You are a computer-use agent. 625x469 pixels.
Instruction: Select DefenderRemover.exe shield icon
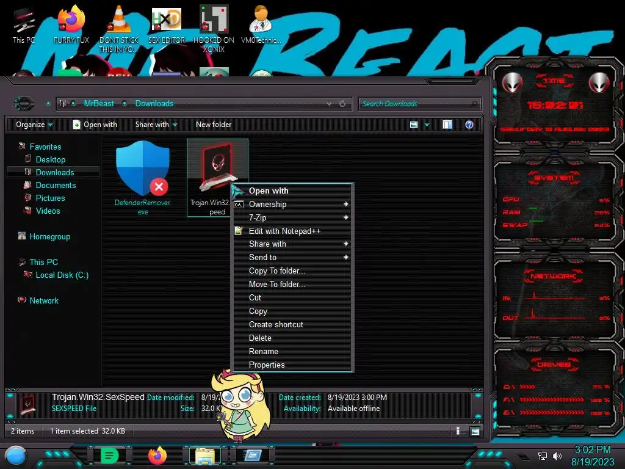[x=143, y=169]
